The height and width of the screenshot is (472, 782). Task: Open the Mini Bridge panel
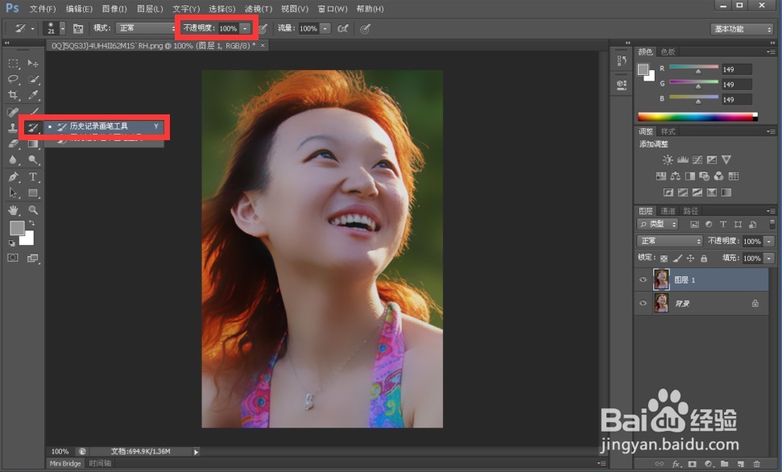(x=65, y=463)
